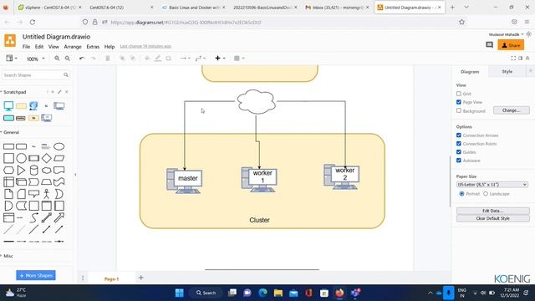Enable the Grid checkbox
535x301 pixels.
pyautogui.click(x=459, y=94)
